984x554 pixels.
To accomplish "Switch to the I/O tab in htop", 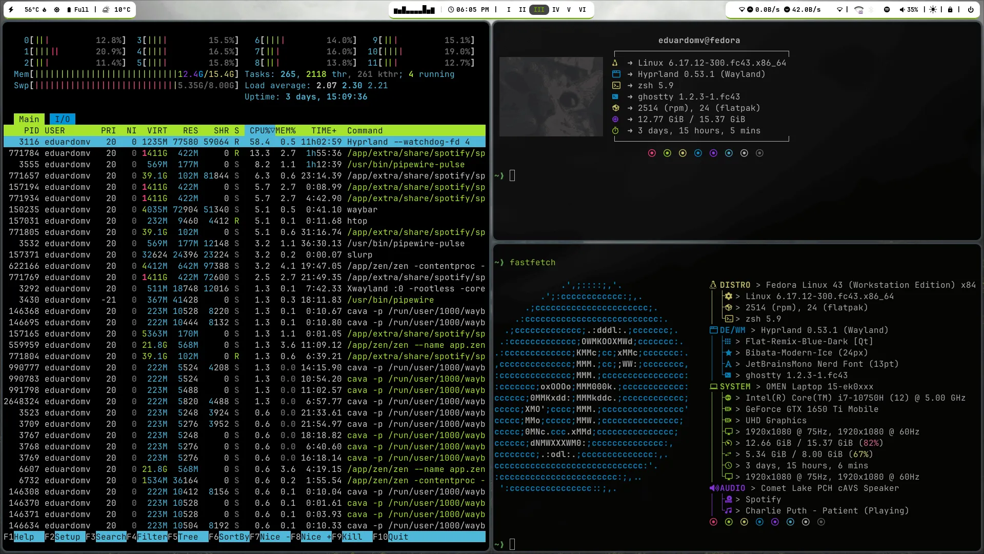I will point(62,119).
